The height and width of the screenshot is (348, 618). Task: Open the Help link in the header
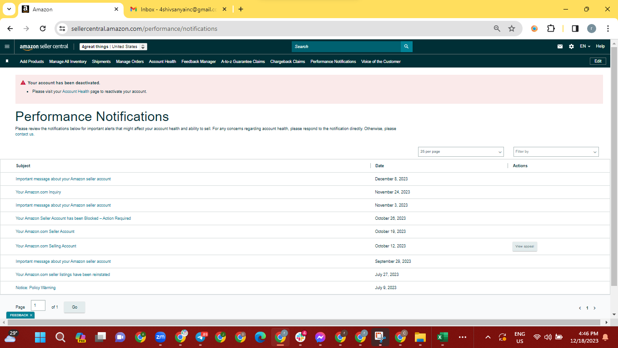[x=600, y=46]
